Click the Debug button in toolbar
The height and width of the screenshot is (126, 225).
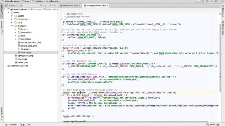[x=207, y=1]
